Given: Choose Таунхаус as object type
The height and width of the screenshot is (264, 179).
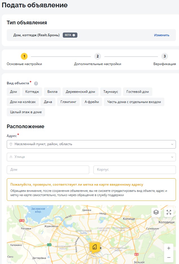Looking at the screenshot, I should [110, 92].
